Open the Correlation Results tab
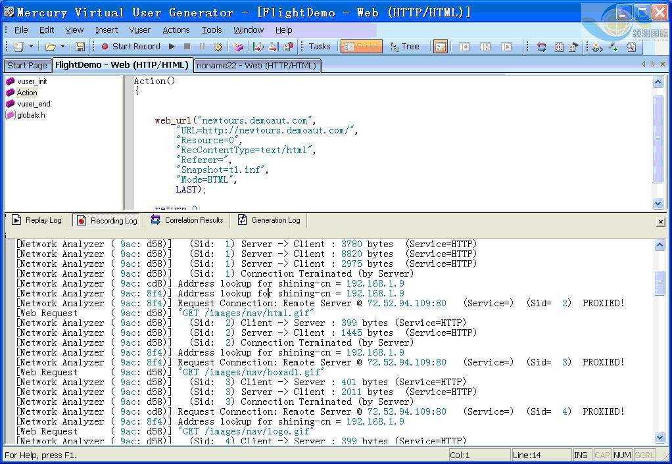 tap(187, 220)
